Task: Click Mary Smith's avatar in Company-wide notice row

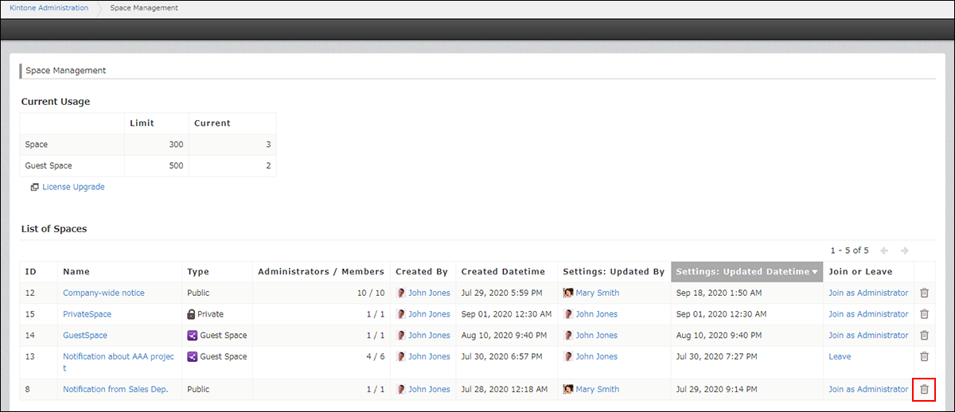Action: click(x=568, y=293)
